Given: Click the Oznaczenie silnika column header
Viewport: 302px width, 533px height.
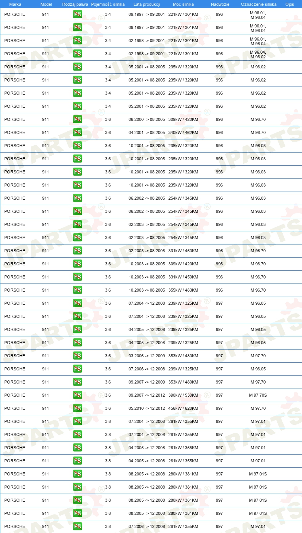Looking at the screenshot, I should click(x=259, y=4).
